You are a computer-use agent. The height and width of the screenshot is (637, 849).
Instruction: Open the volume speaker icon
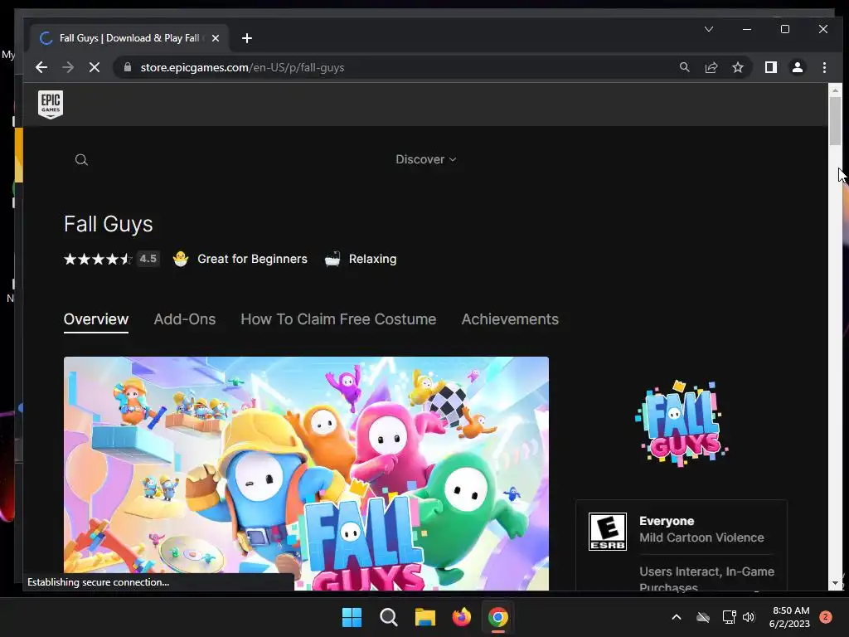point(749,617)
